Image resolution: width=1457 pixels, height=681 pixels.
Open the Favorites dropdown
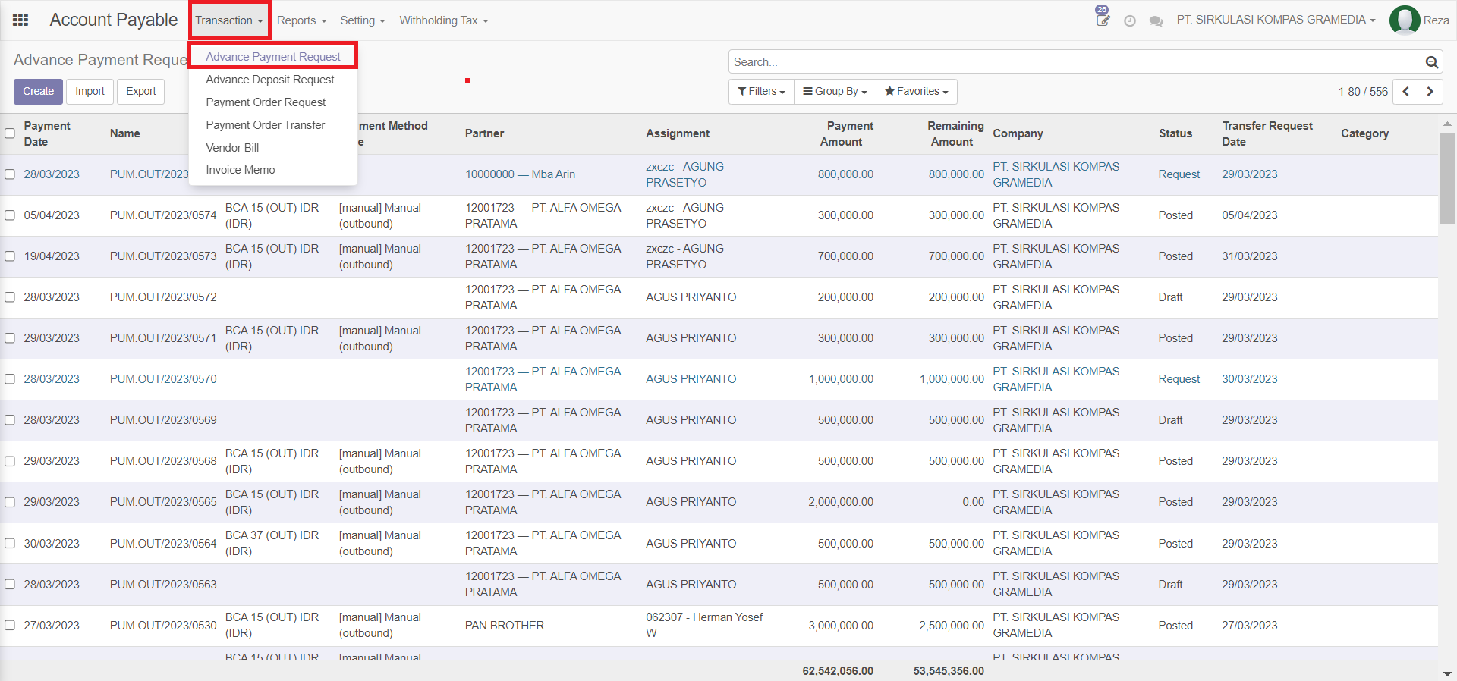(916, 92)
